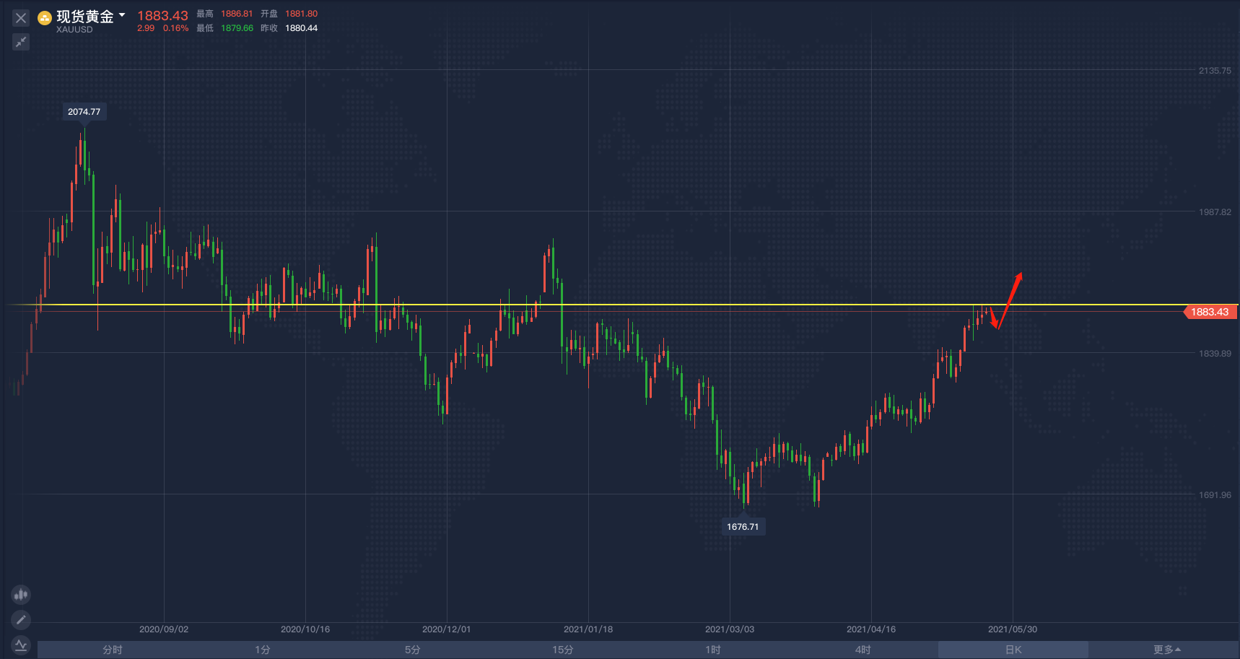Switch to the 1分 timeframe tab

[x=263, y=650]
